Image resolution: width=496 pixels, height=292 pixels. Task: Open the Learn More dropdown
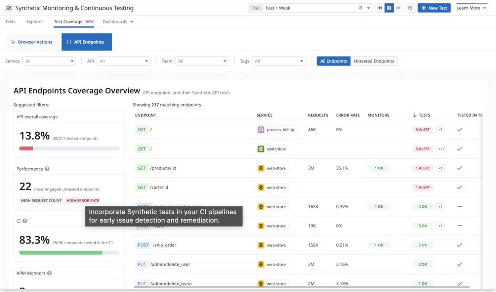point(472,8)
